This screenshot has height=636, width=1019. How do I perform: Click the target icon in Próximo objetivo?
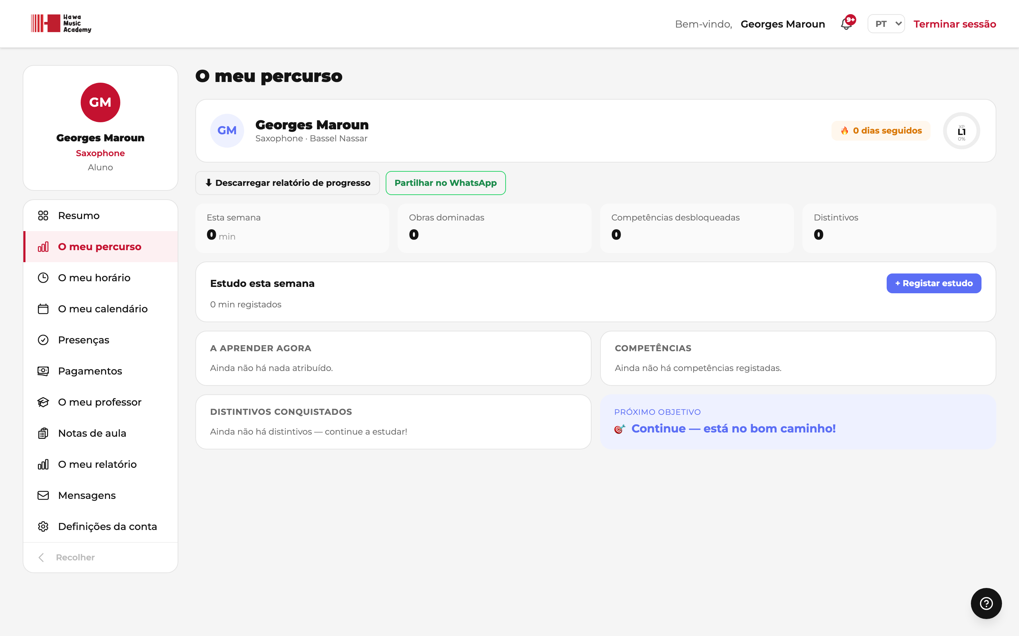(x=620, y=429)
